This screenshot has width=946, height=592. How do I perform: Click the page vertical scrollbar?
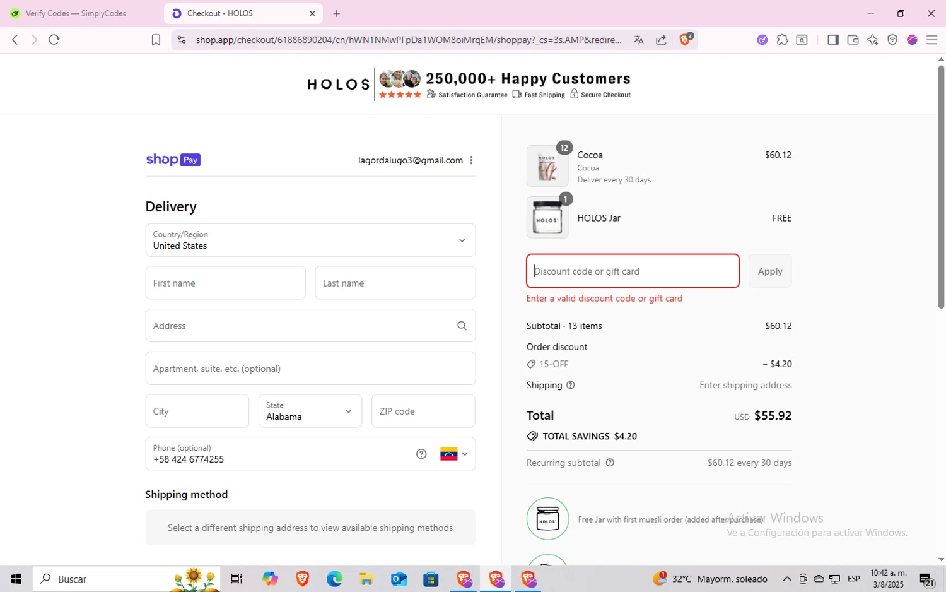(x=941, y=187)
